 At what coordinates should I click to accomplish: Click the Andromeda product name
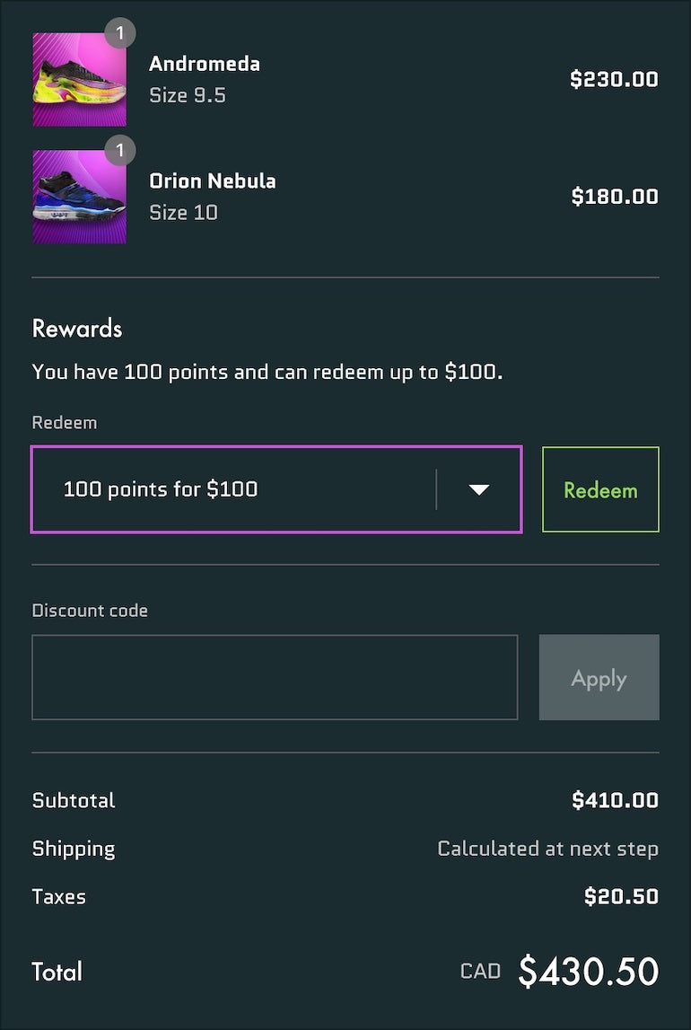click(x=205, y=64)
